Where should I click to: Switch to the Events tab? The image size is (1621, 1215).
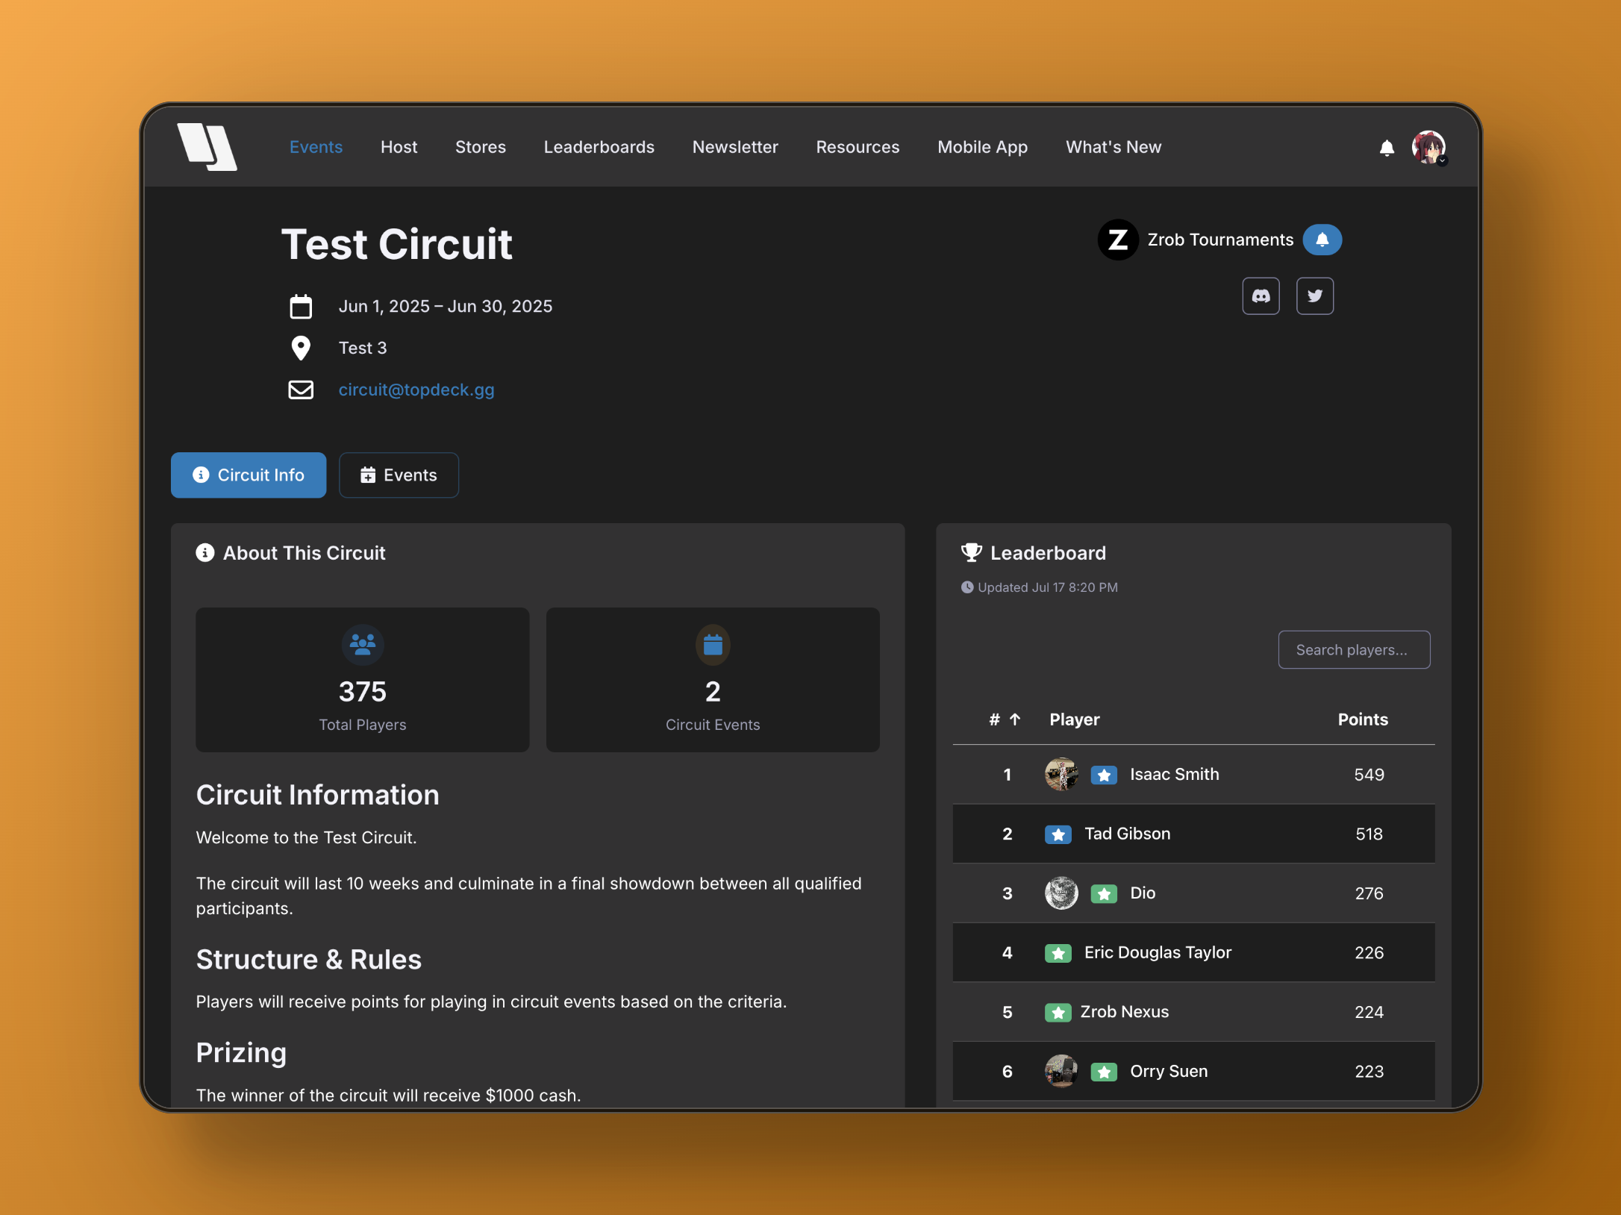[x=399, y=475]
